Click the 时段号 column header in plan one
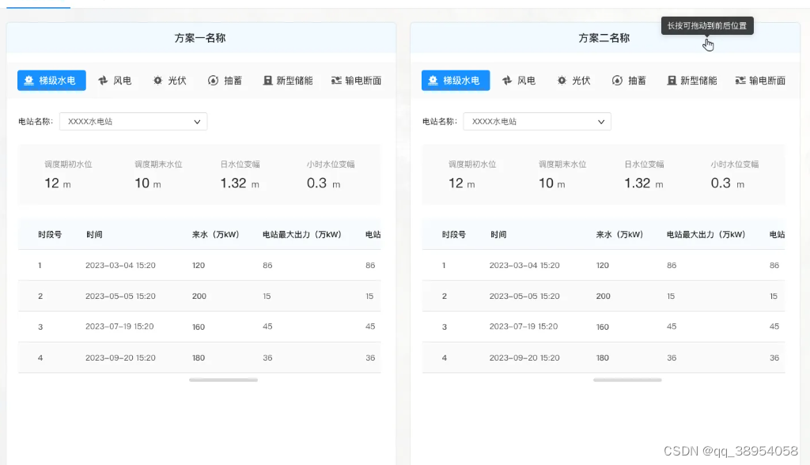This screenshot has width=810, height=465. point(50,235)
